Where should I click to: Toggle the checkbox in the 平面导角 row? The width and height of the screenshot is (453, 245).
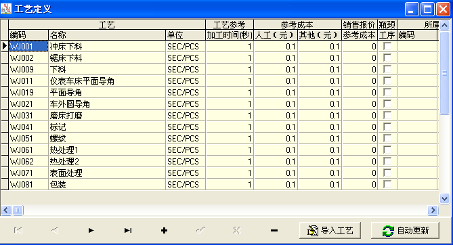click(x=387, y=93)
